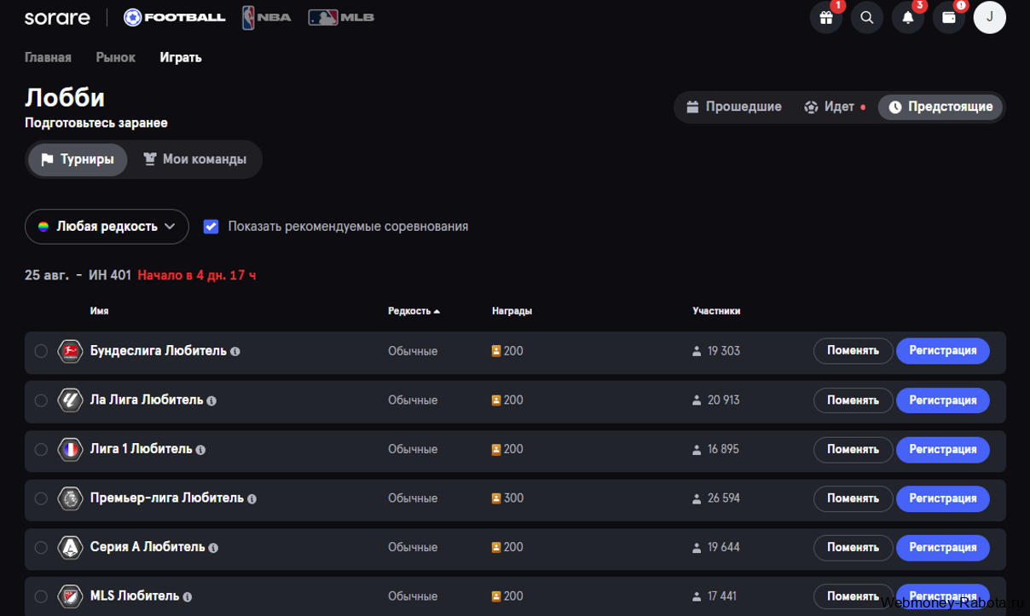This screenshot has width=1030, height=616.
Task: Show Предстоящие competitions
Action: point(940,107)
